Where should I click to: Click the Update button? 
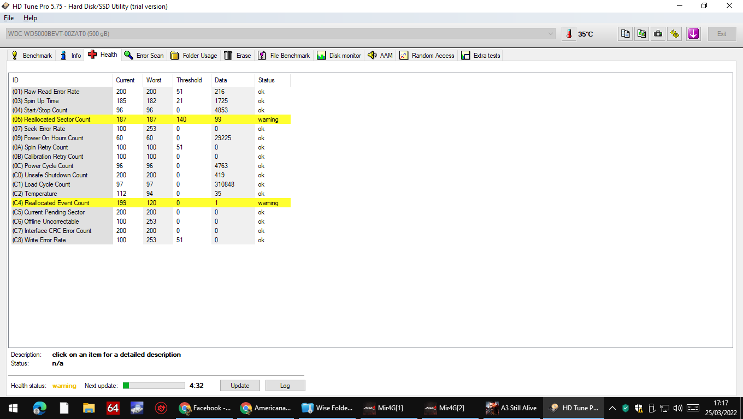240,386
